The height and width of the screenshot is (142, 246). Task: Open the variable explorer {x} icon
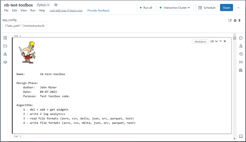tap(241, 62)
